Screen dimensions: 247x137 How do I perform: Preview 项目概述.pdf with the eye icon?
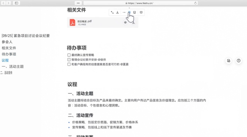point(126,22)
